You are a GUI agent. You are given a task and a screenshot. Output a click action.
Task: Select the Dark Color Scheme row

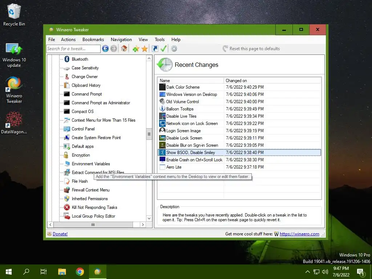click(x=239, y=87)
